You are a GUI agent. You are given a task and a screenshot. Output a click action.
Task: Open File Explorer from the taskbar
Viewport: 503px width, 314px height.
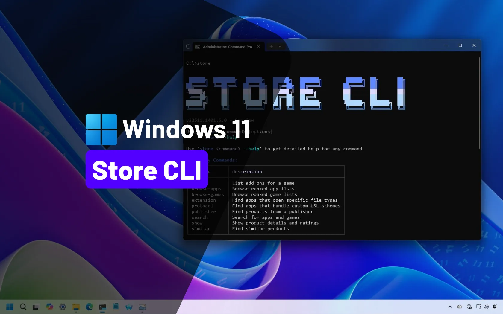coord(76,307)
